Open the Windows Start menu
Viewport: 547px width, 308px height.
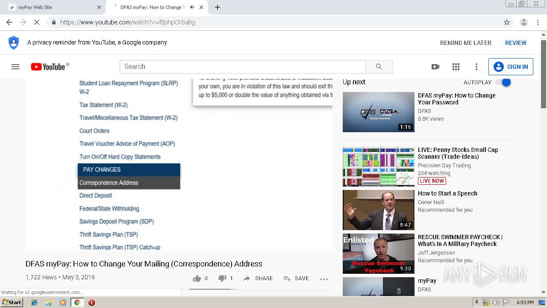(x=12, y=302)
